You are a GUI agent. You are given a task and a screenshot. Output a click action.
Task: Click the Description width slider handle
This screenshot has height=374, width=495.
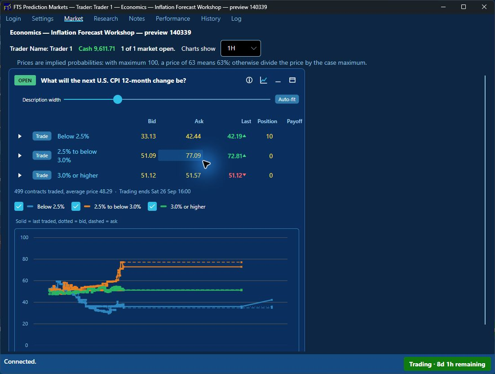tap(118, 99)
